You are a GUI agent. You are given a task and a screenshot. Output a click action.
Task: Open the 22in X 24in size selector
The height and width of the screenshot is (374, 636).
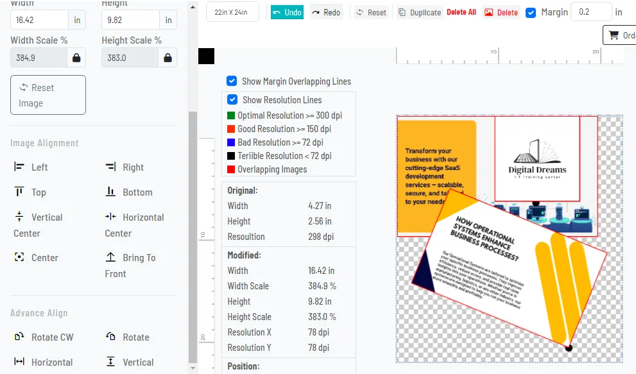[x=232, y=12]
